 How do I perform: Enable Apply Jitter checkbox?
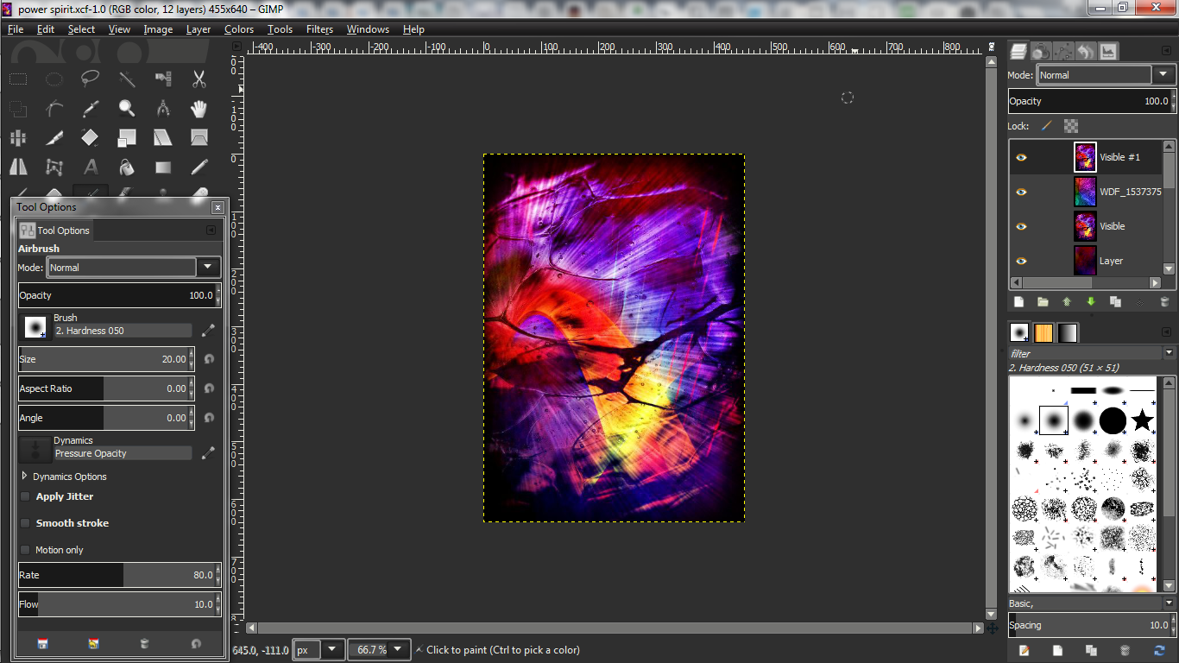click(x=25, y=496)
